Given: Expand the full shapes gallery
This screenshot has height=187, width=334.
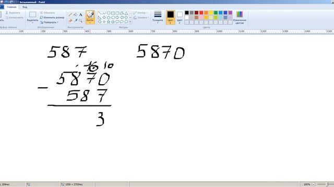Looking at the screenshot, I should coord(130,22).
